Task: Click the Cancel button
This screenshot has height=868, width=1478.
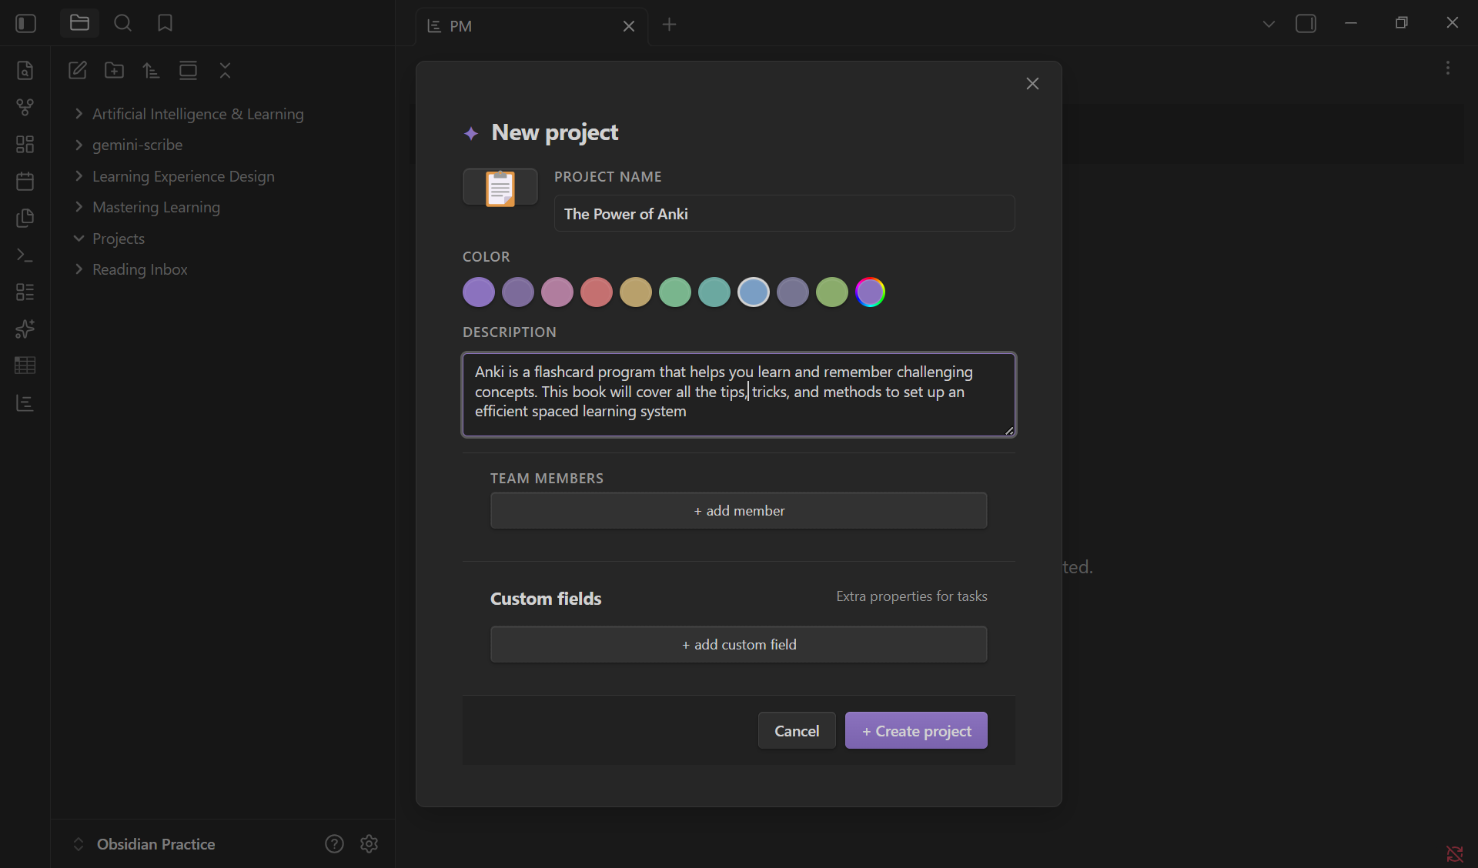Action: [x=797, y=731]
